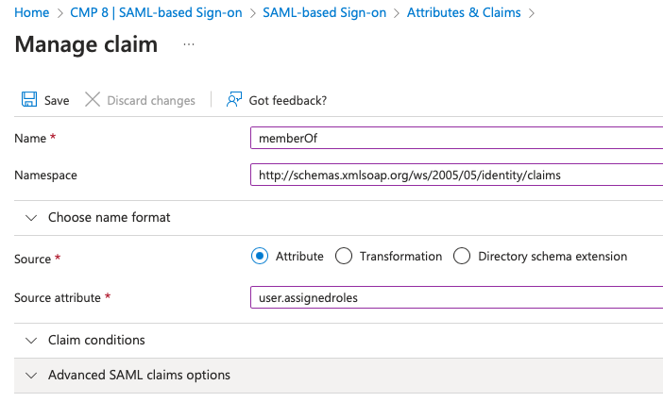663x419 pixels.
Task: Click the Save floppy disk icon
Action: click(29, 100)
